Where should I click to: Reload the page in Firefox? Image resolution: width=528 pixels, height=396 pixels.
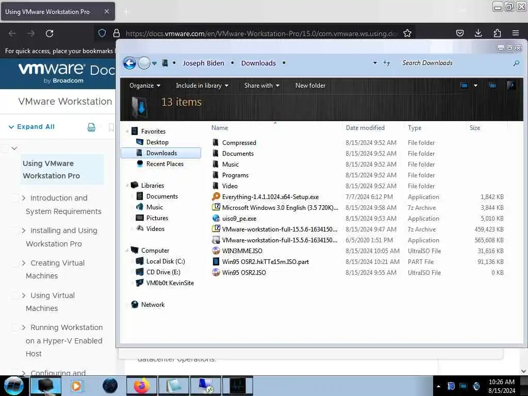click(49, 34)
